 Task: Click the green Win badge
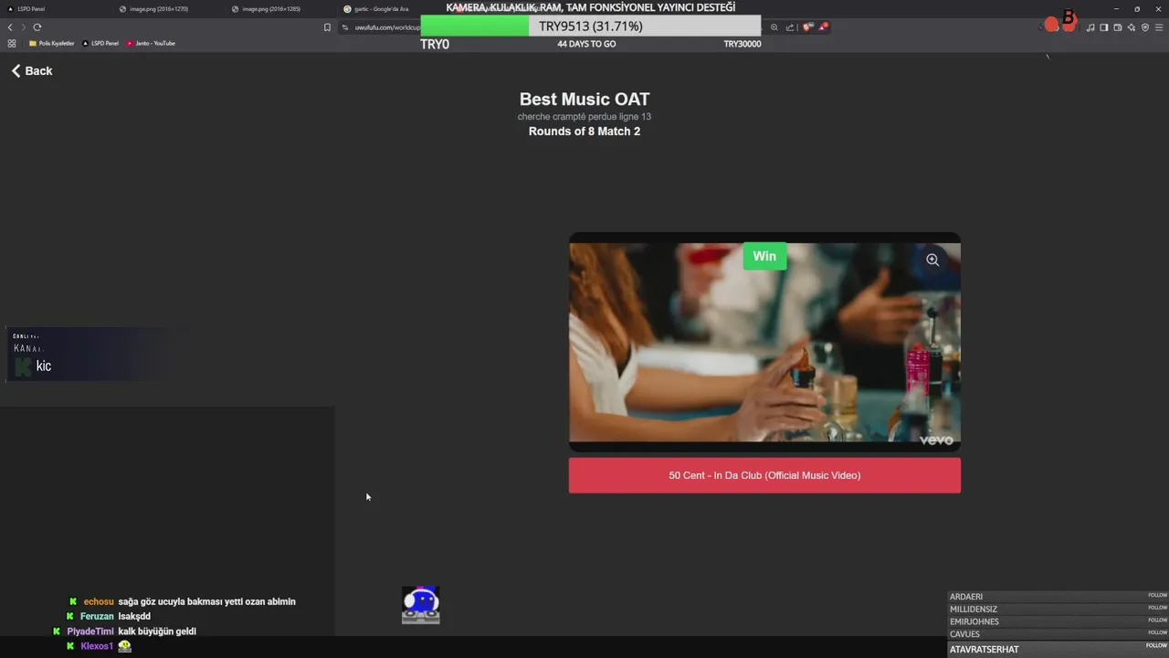click(x=764, y=256)
